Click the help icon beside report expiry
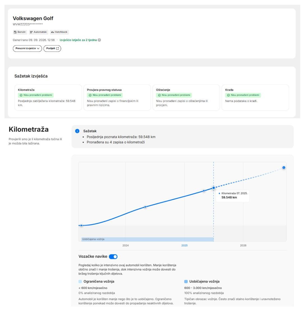The height and width of the screenshot is (311, 303). click(99, 40)
